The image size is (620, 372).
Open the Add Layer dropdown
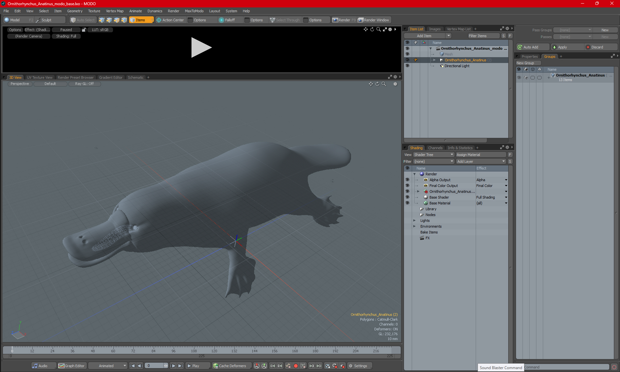point(481,161)
